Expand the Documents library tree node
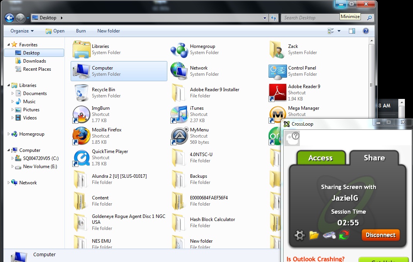Image resolution: width=413 pixels, height=262 pixels. (12, 93)
